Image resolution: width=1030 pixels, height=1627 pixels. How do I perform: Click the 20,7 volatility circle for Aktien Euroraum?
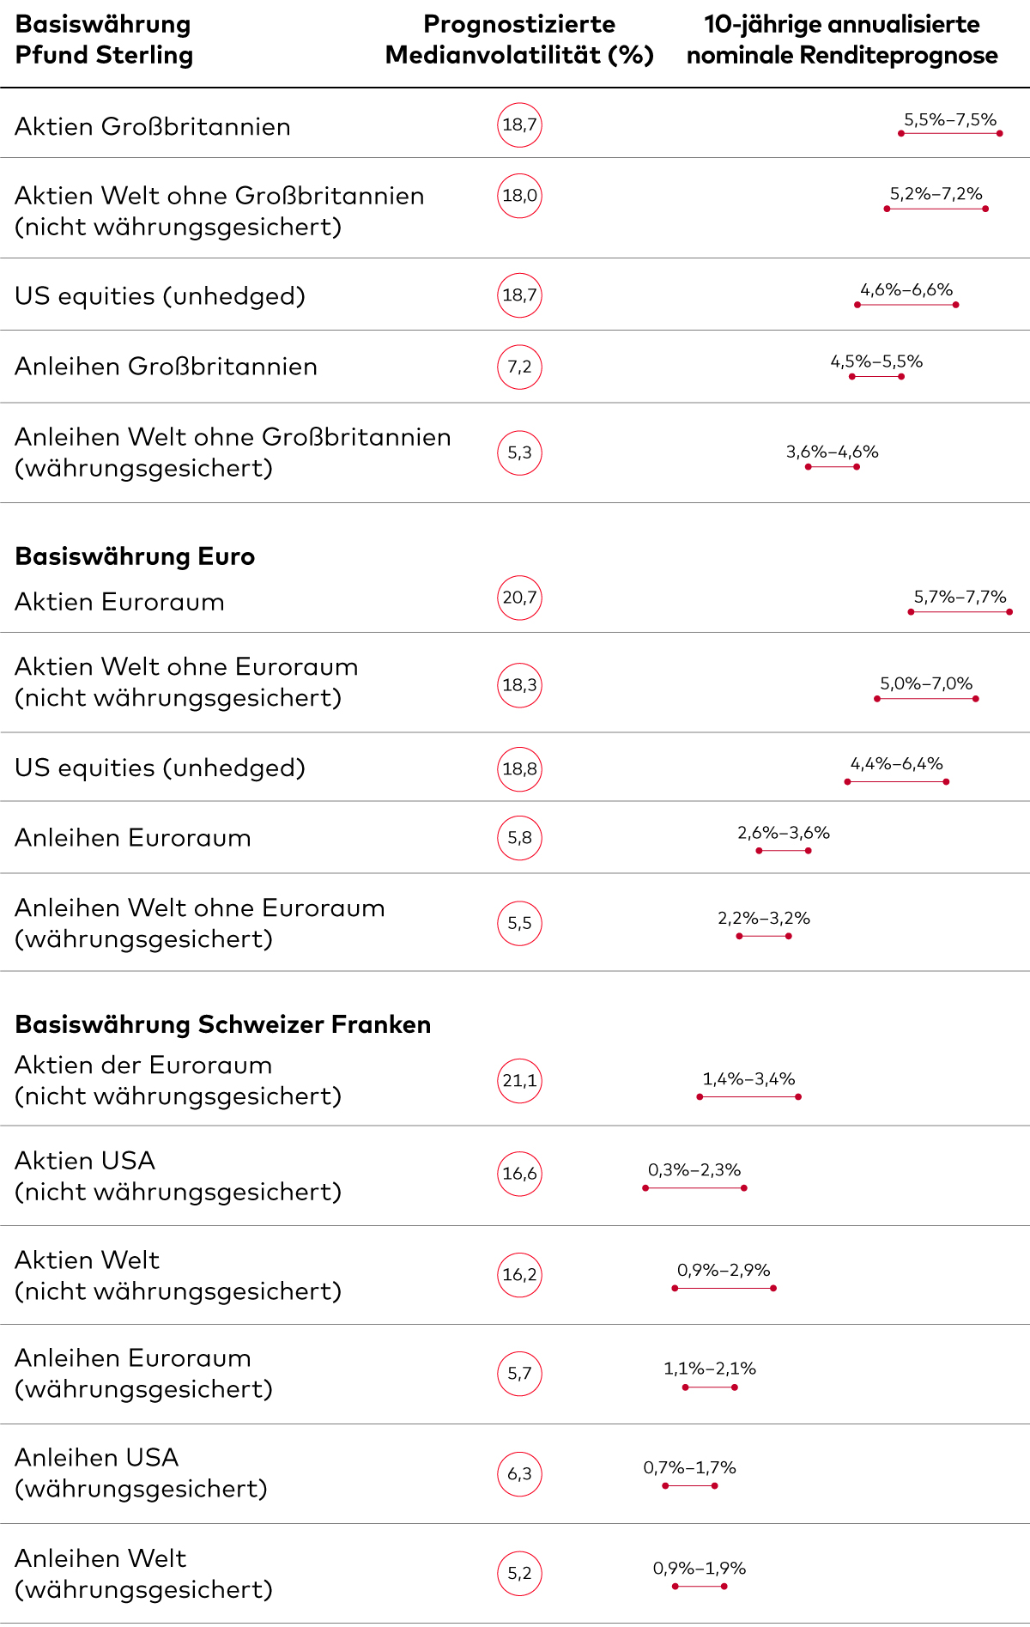[x=519, y=598]
